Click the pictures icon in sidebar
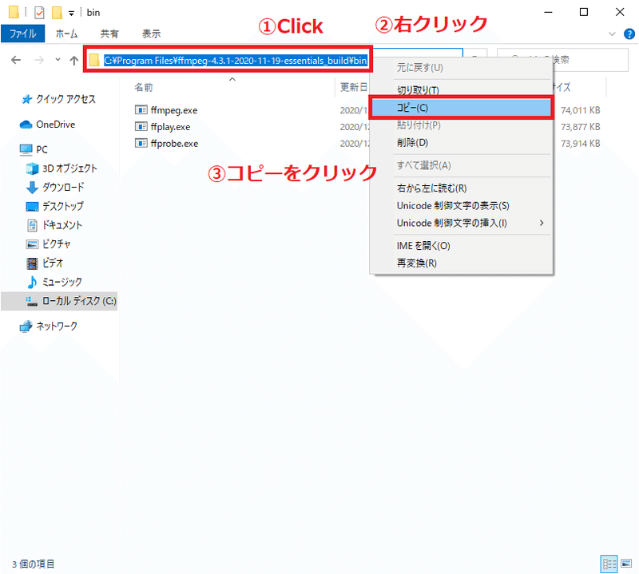Image resolution: width=639 pixels, height=574 pixels. pyautogui.click(x=32, y=244)
